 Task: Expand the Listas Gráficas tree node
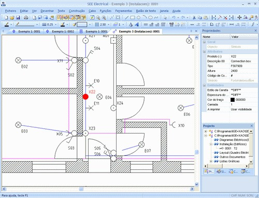pyautogui.click(x=211, y=161)
